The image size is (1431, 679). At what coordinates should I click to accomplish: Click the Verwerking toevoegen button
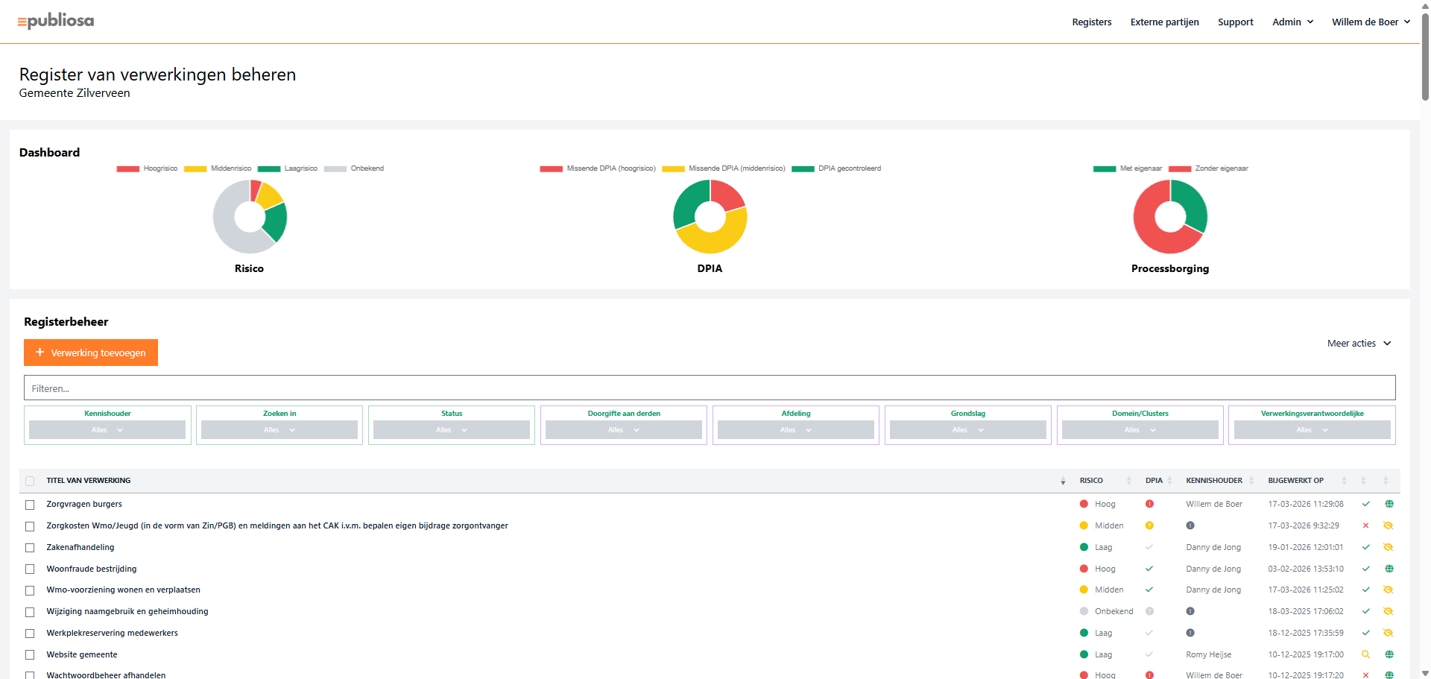(90, 353)
